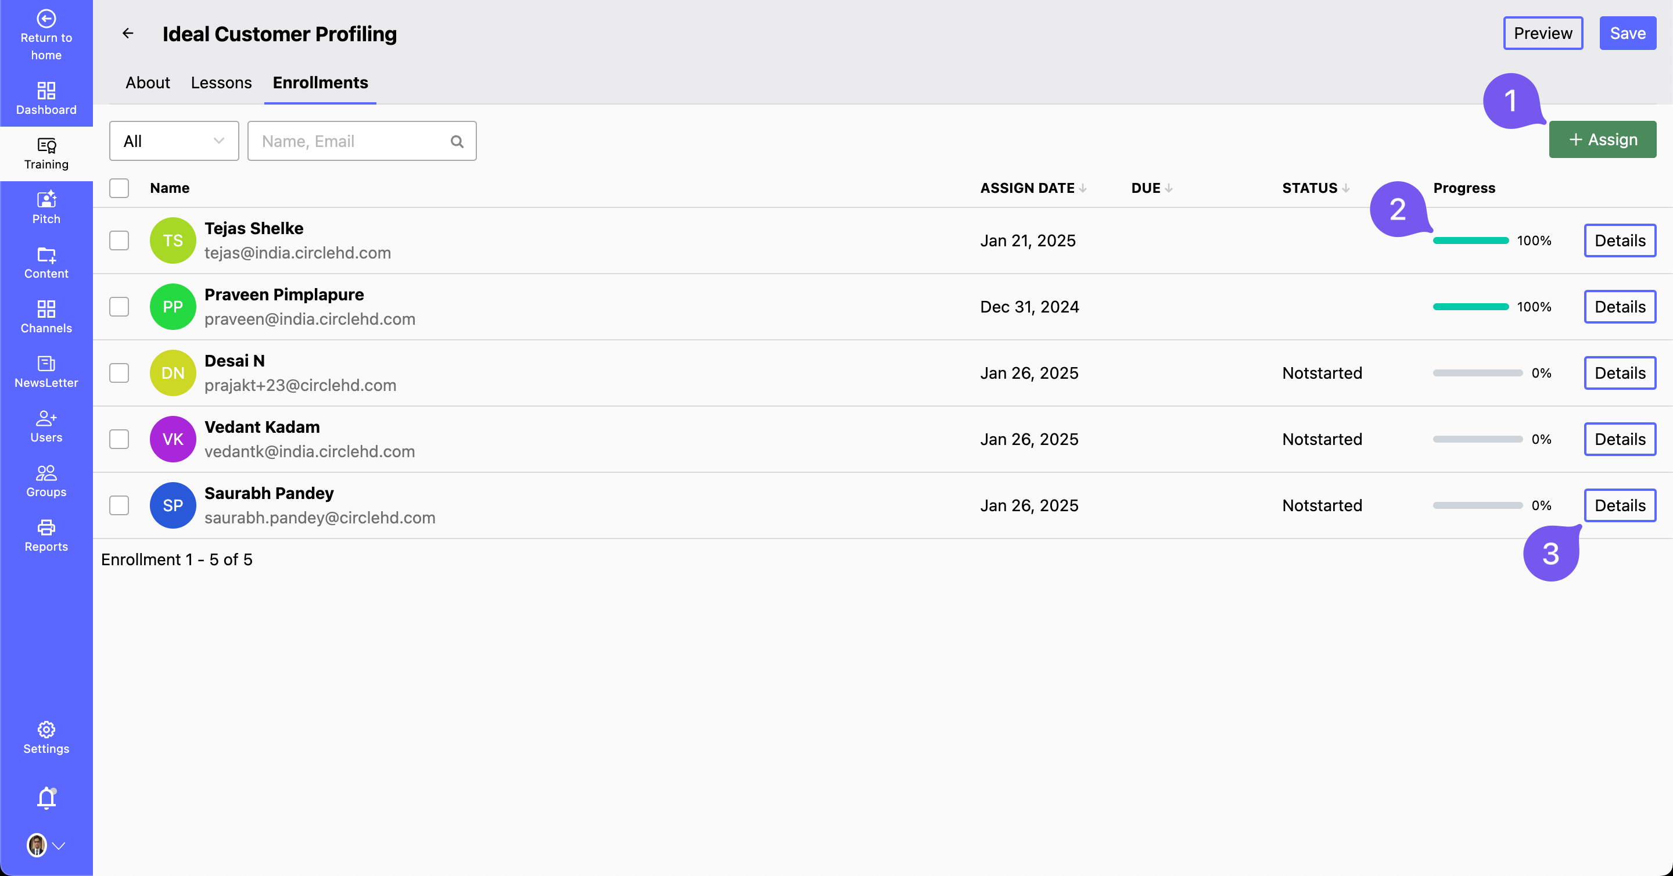The width and height of the screenshot is (1673, 876).
Task: Tick the checkbox for Vedant Kadam
Action: click(119, 439)
